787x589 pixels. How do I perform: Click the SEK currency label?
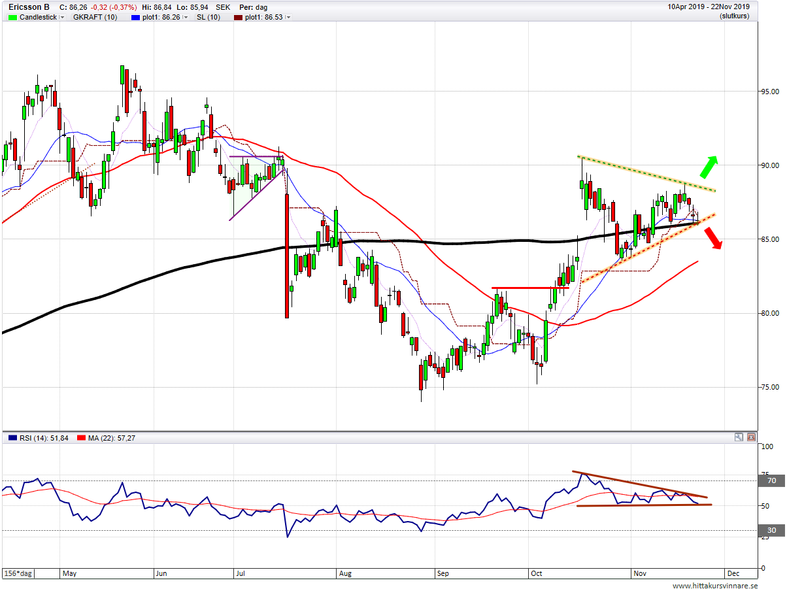click(224, 7)
